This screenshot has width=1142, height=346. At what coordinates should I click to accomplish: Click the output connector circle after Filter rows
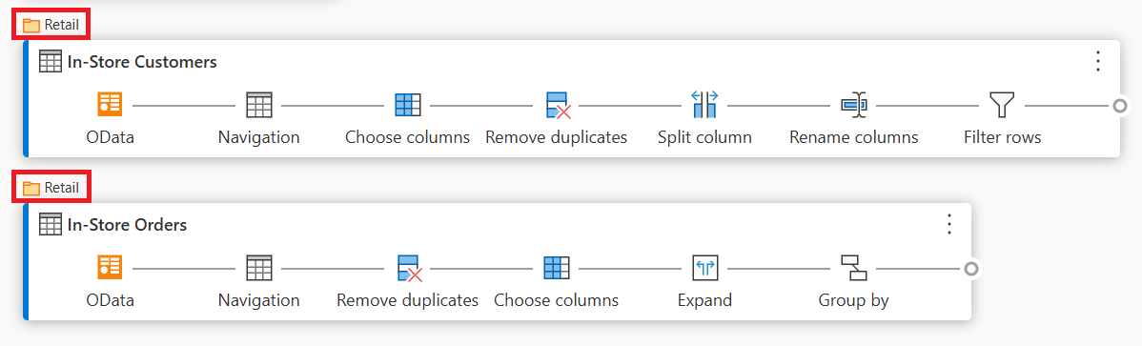click(1120, 107)
